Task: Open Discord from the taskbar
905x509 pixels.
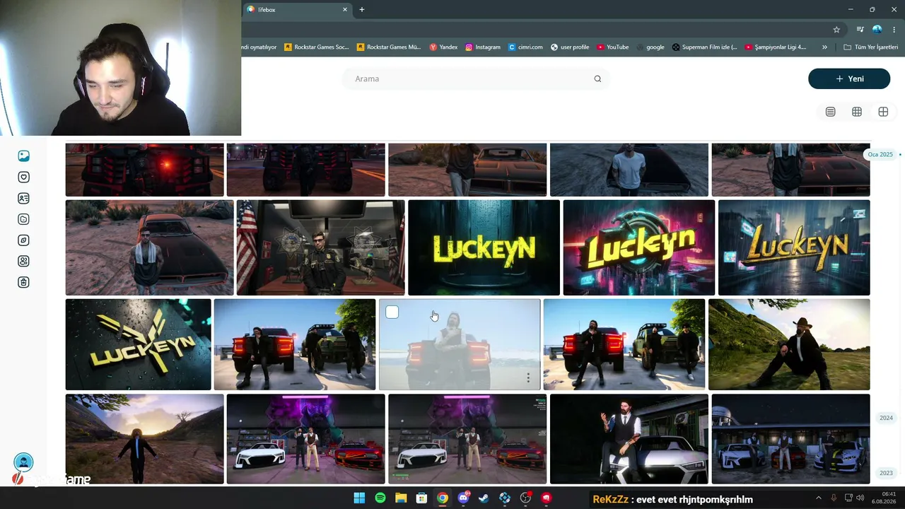Action: [463, 498]
